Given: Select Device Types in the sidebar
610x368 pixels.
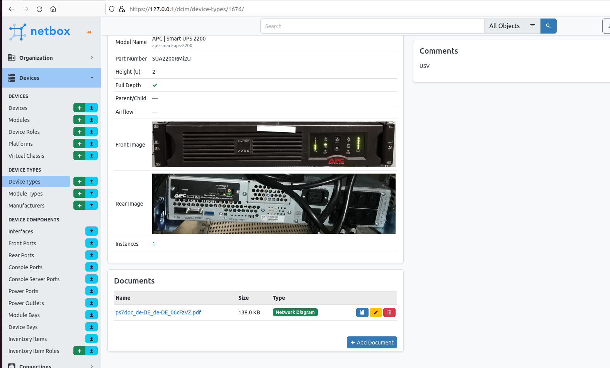Looking at the screenshot, I should point(36,182).
